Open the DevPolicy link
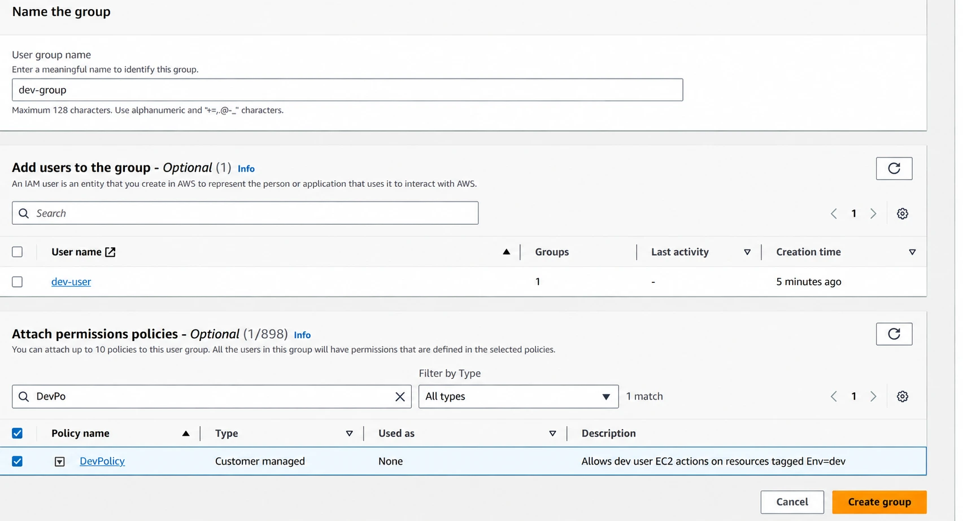 click(x=102, y=461)
